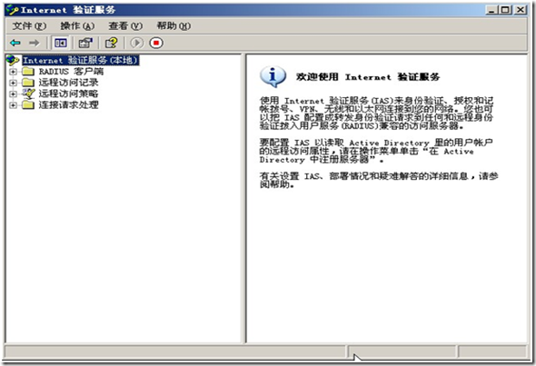Open the 文件(F) menu
This screenshot has width=536, height=366.
pyautogui.click(x=29, y=26)
